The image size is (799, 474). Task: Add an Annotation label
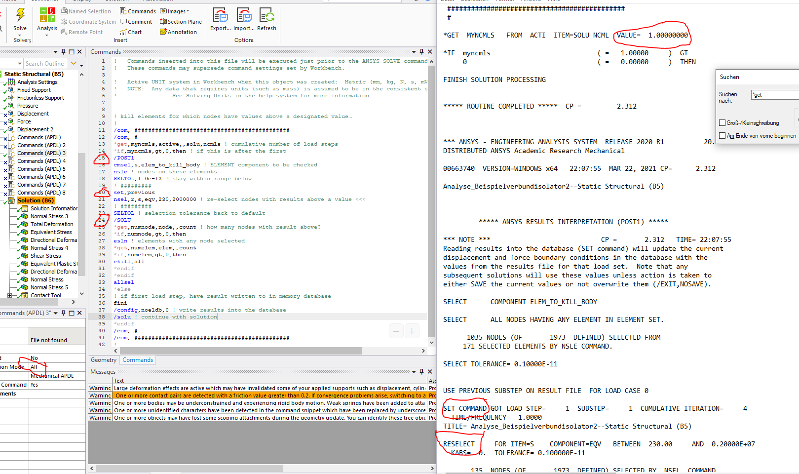(x=178, y=32)
